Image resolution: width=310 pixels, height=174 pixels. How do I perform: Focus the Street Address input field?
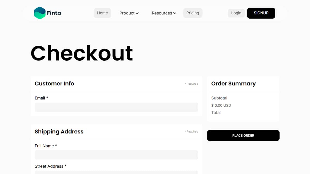[116, 172]
